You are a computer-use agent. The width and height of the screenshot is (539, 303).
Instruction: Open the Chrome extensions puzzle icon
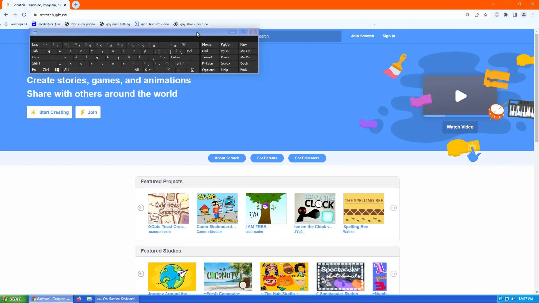pyautogui.click(x=506, y=15)
